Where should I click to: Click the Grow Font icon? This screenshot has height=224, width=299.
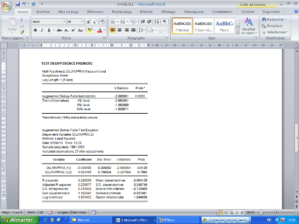pos(89,21)
